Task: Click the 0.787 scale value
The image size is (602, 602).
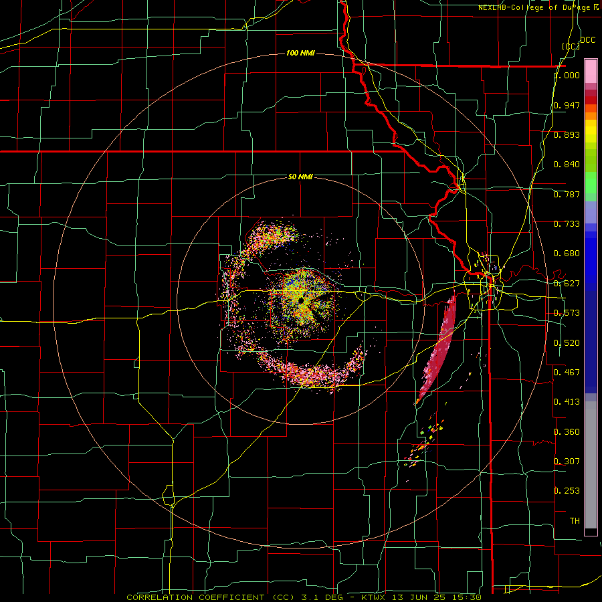Action: 567,194
